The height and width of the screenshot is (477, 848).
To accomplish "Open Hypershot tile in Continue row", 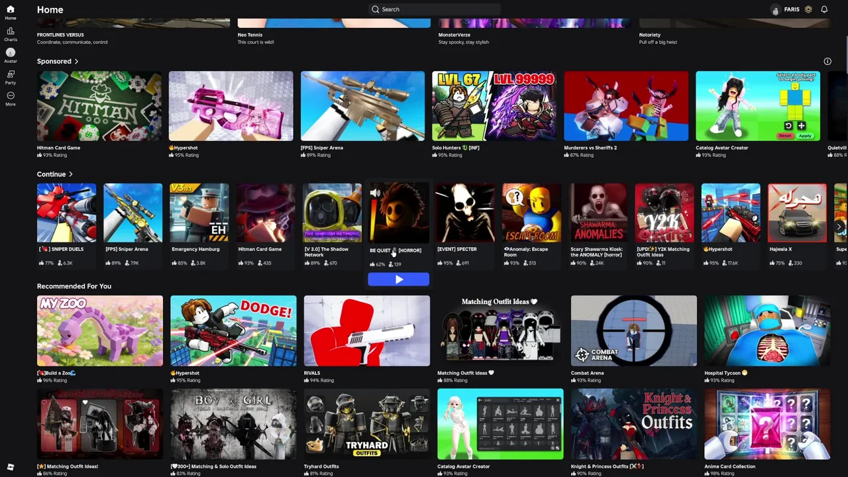I will tap(731, 213).
